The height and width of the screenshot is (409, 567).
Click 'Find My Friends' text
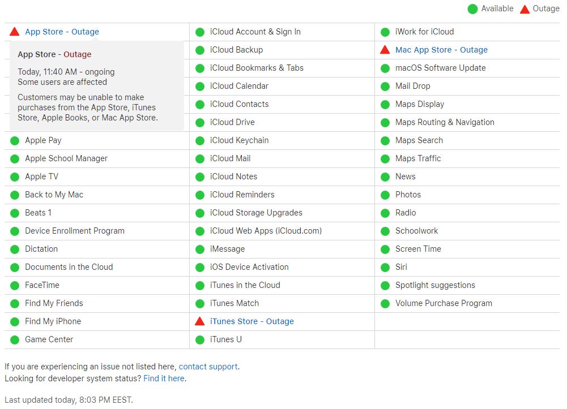pos(54,303)
